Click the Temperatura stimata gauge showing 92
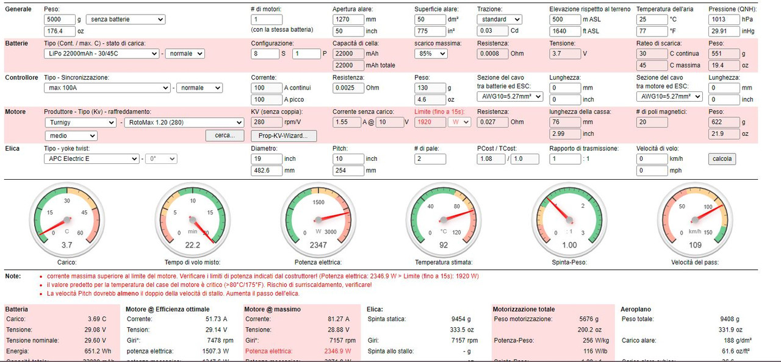The height and width of the screenshot is (362, 781). coord(444,219)
